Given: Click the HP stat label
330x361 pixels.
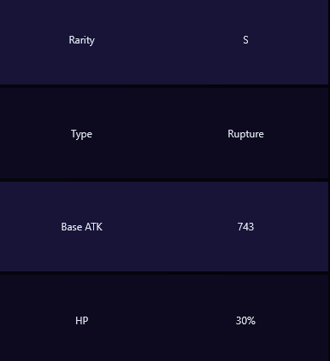Looking at the screenshot, I should [81, 321].
